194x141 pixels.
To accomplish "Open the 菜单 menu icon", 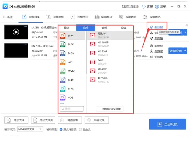I will (x=157, y=7).
